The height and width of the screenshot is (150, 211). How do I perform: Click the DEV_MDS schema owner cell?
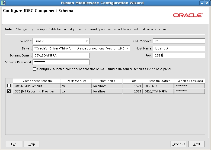(x=158, y=86)
